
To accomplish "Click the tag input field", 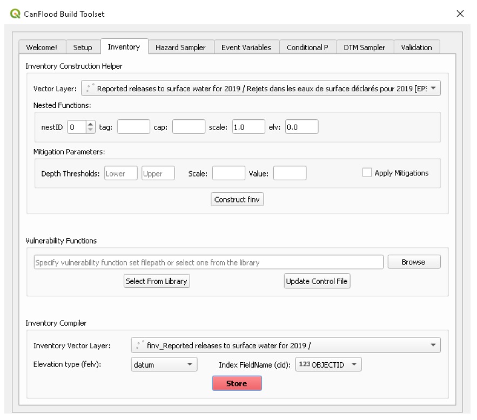I will (x=133, y=127).
